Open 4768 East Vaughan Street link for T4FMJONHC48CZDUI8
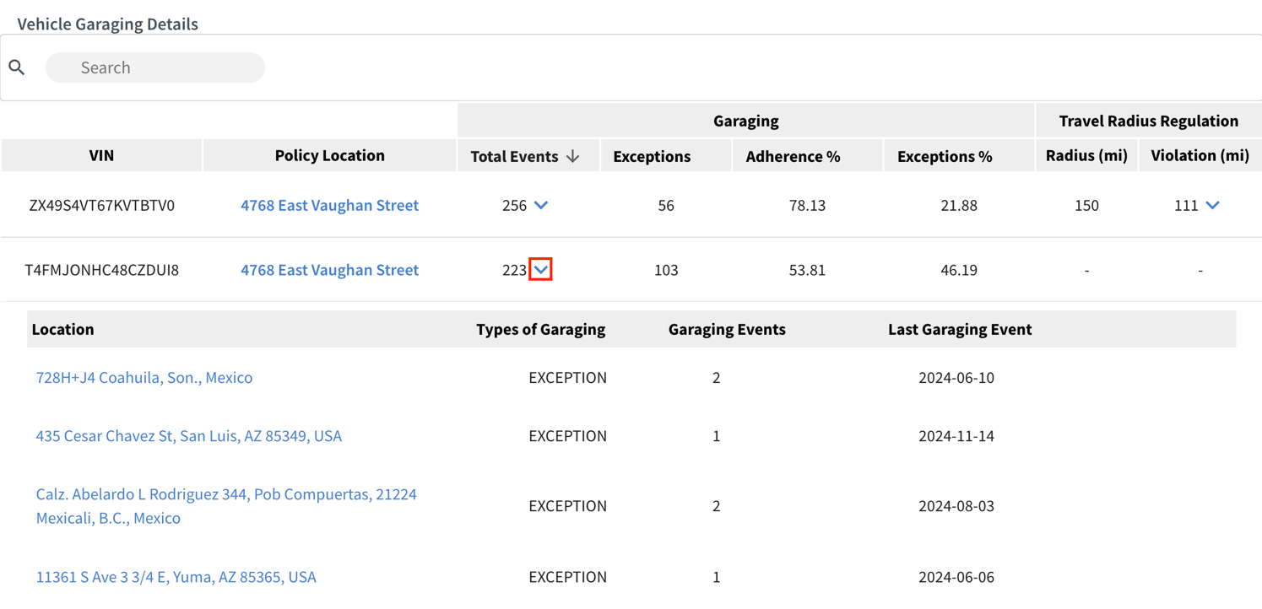1262x609 pixels. click(329, 270)
